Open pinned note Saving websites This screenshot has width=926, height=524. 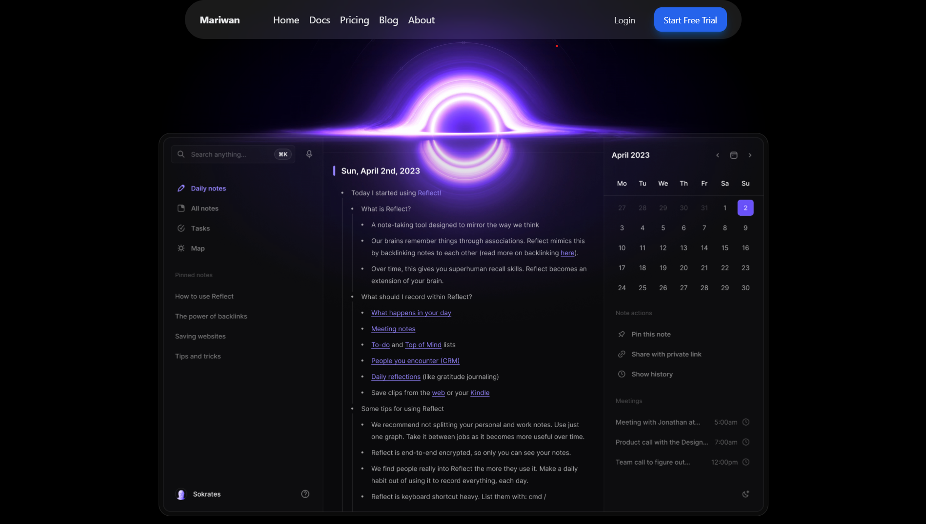click(x=200, y=337)
